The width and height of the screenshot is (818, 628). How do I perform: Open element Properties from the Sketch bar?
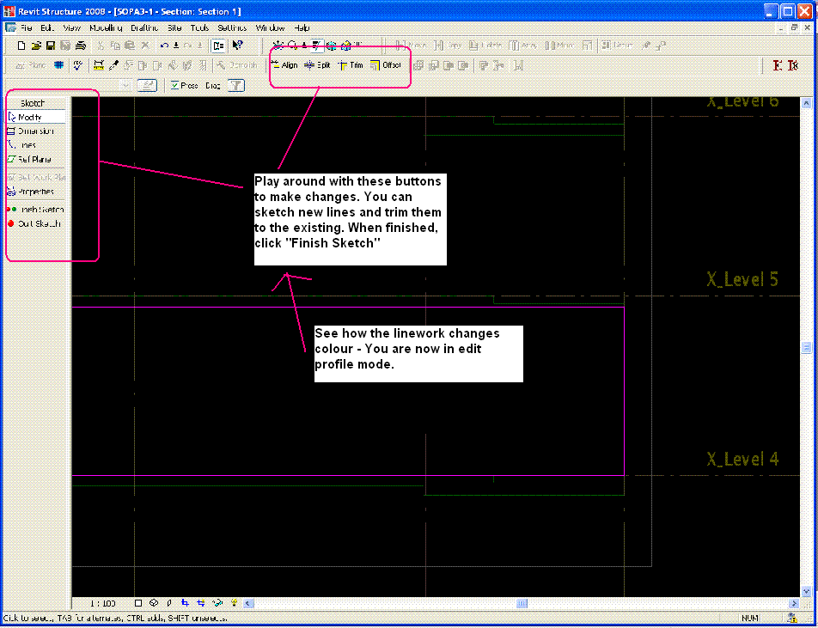[x=36, y=191]
